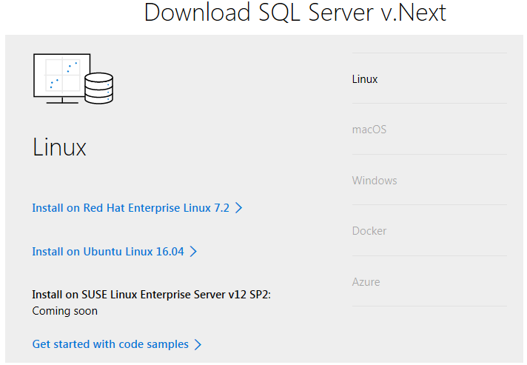This screenshot has width=527, height=365.
Task: Click the chevron after Ubuntu Linux 16.04
Action: (193, 252)
